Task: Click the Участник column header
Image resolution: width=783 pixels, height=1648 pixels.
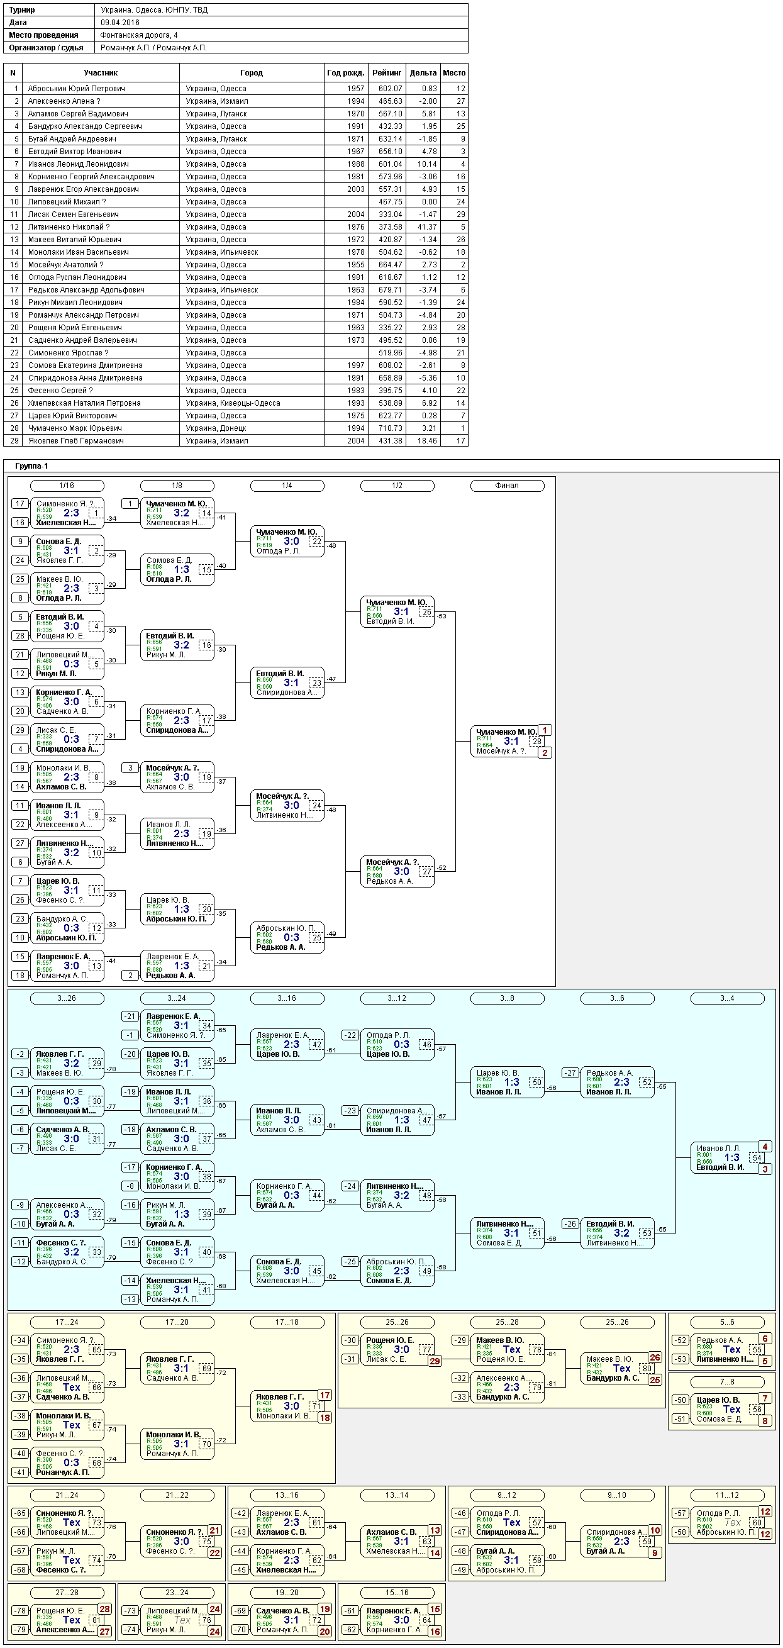Action: point(101,73)
